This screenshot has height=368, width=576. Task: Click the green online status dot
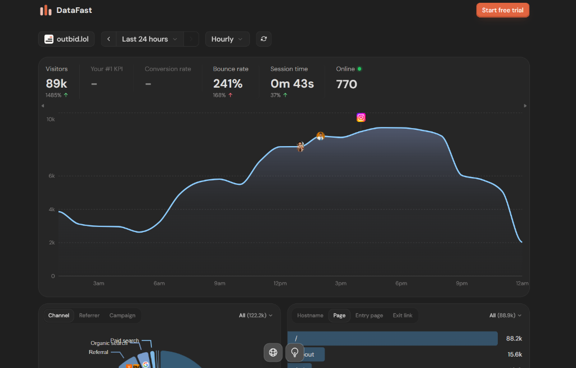[x=359, y=69]
